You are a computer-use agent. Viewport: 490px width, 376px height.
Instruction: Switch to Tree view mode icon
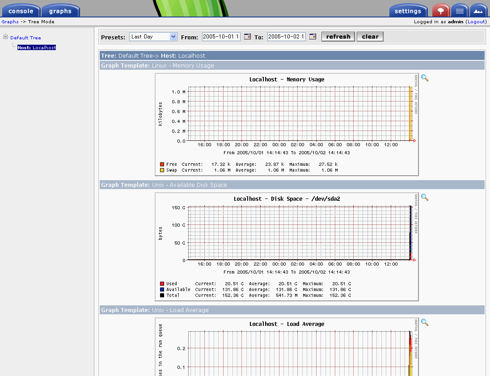pos(441,11)
